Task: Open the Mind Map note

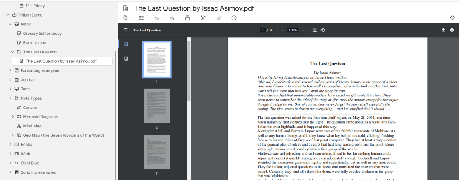Action: tap(32, 126)
